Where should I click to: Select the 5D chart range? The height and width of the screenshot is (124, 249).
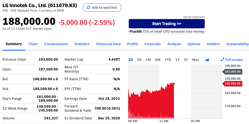pyautogui.click(x=139, y=60)
